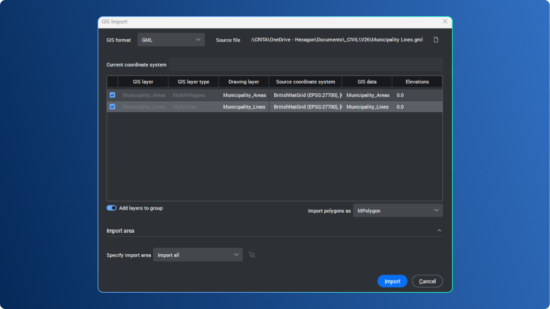This screenshot has height=309, width=550.
Task: Click the GIS layer column header
Action: [143, 81]
